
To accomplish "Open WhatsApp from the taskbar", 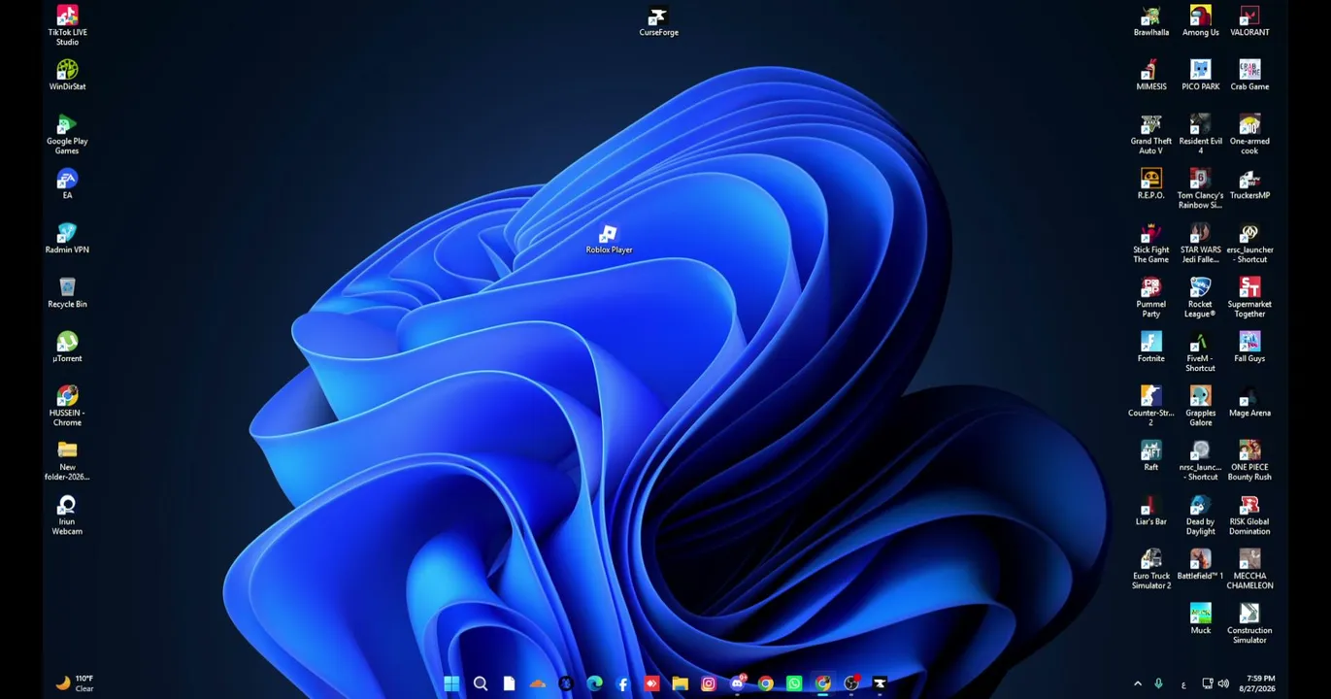I will pyautogui.click(x=794, y=683).
